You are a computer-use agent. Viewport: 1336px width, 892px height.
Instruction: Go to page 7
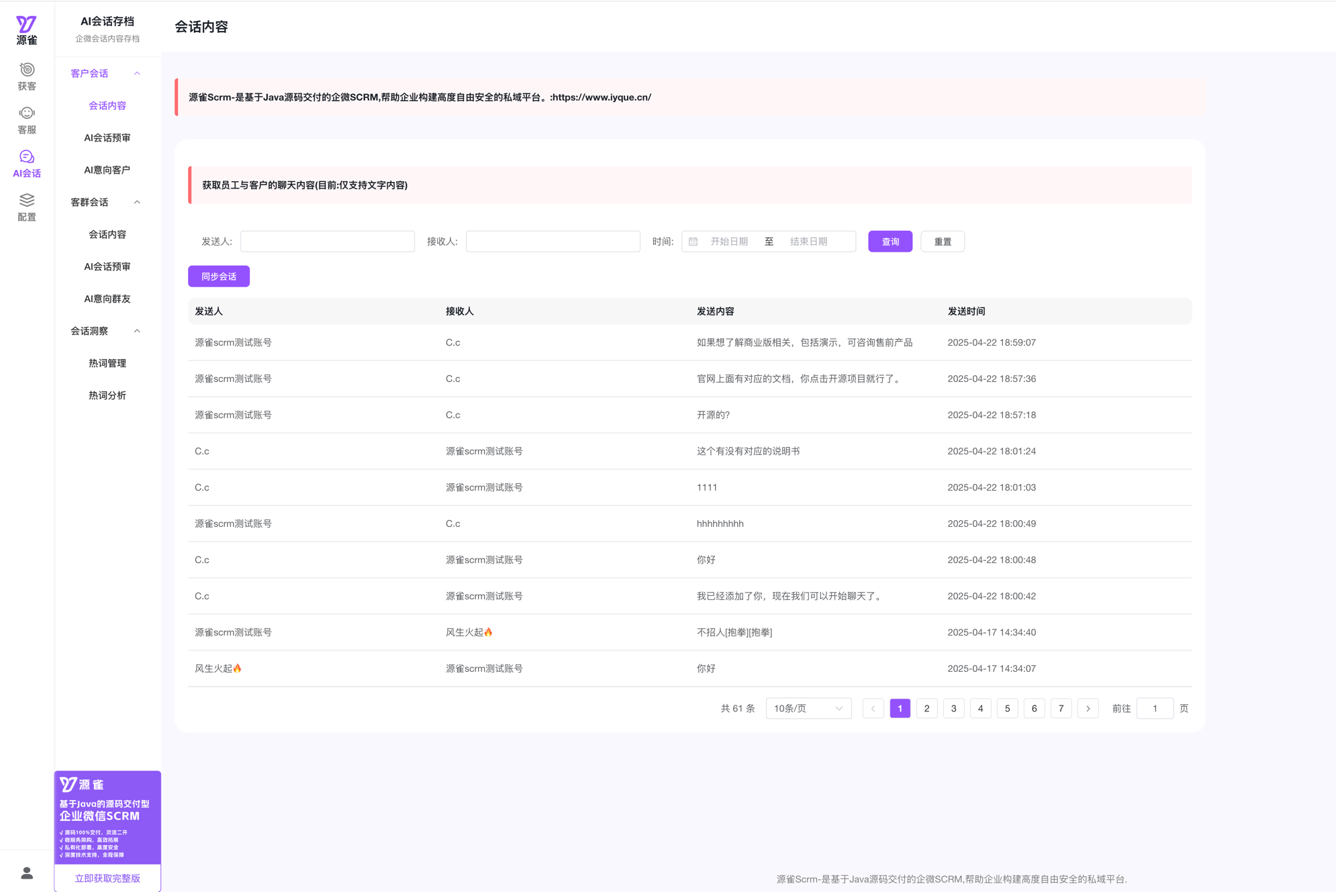1061,709
